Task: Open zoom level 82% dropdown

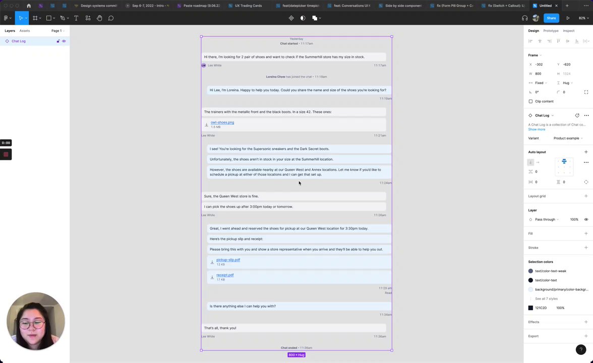Action: pos(583,18)
